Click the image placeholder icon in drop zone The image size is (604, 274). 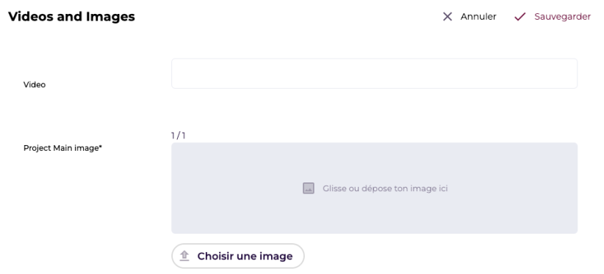(308, 188)
